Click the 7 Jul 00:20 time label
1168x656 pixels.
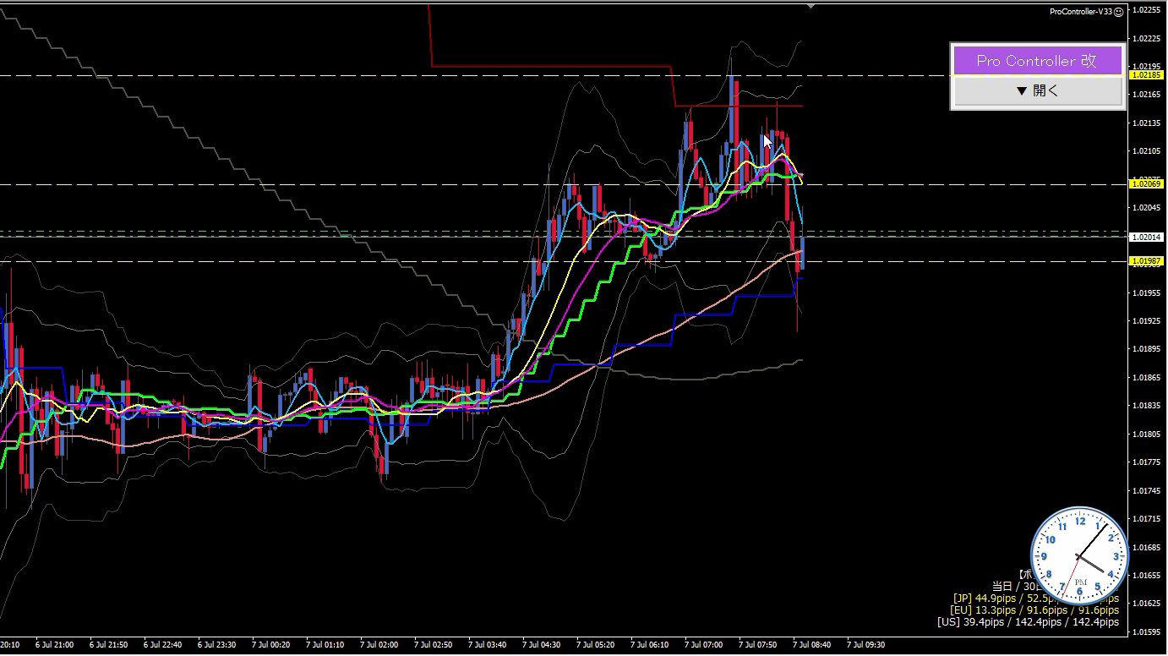coord(270,645)
